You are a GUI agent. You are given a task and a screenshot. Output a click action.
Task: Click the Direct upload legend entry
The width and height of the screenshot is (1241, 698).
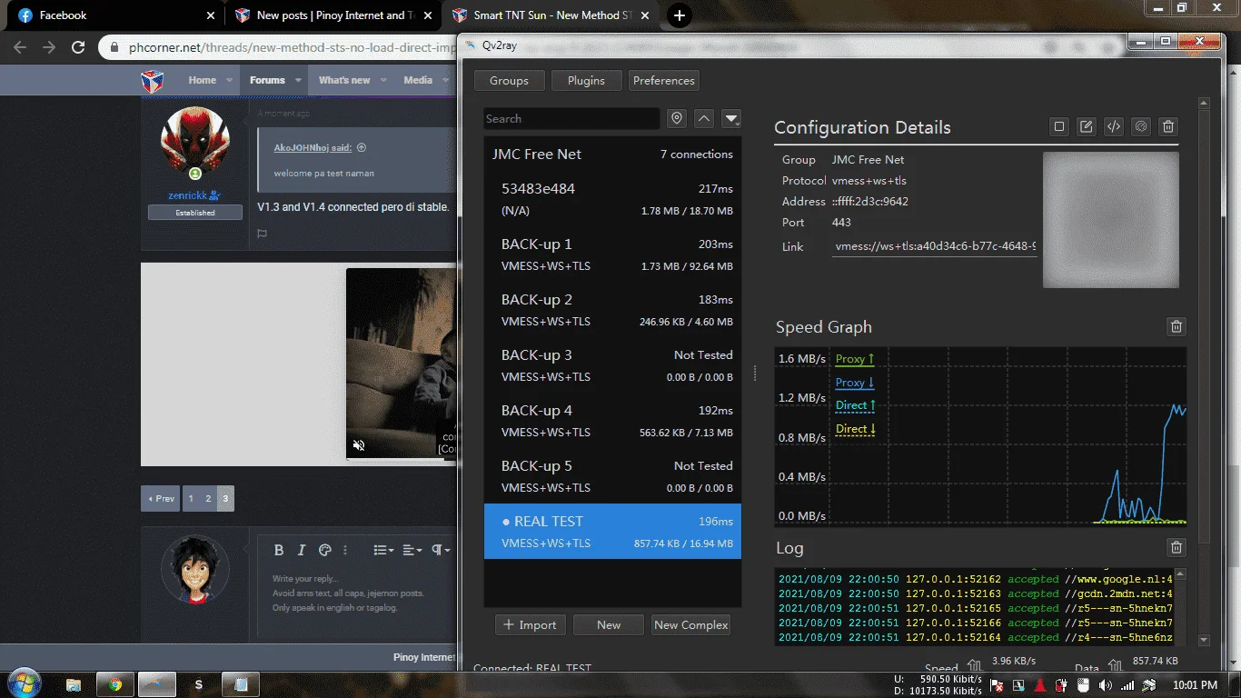point(856,406)
